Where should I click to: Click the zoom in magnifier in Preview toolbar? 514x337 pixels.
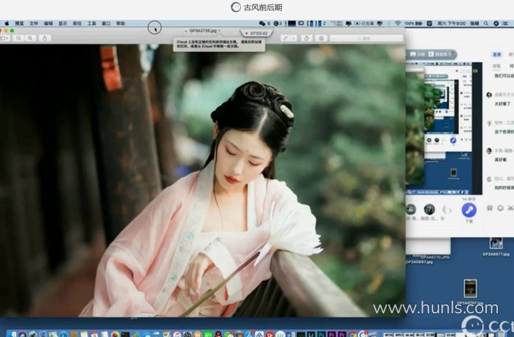(30, 39)
